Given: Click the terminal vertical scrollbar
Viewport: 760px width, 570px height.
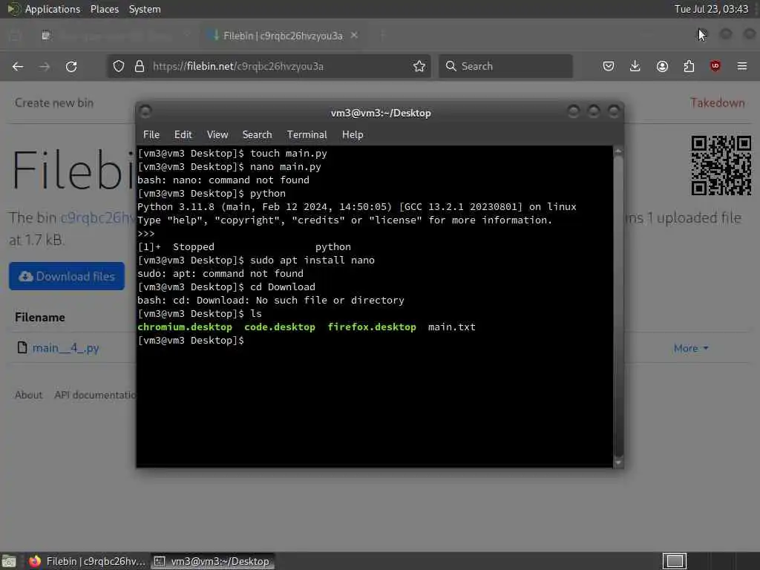Looking at the screenshot, I should point(618,307).
